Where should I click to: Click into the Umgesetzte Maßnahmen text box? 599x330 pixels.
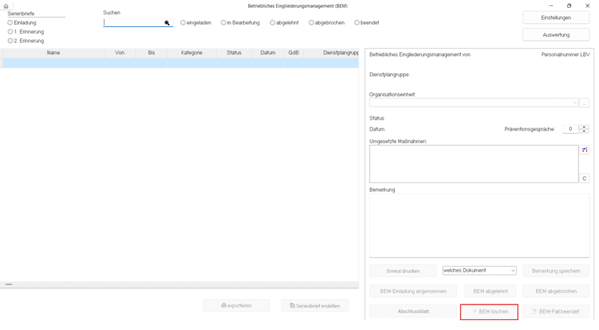click(474, 164)
